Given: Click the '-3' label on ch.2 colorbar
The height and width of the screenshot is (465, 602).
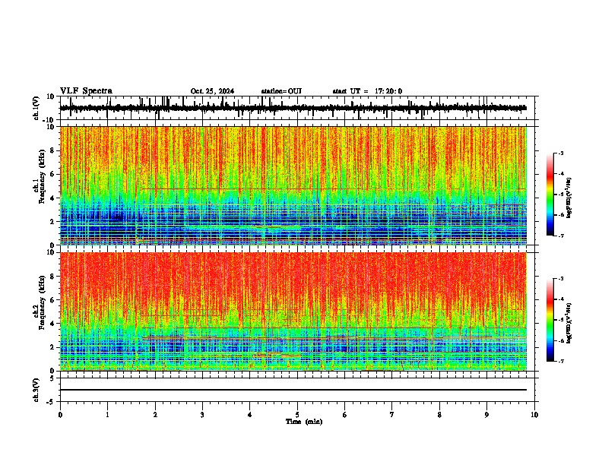Looking at the screenshot, I should [x=560, y=279].
